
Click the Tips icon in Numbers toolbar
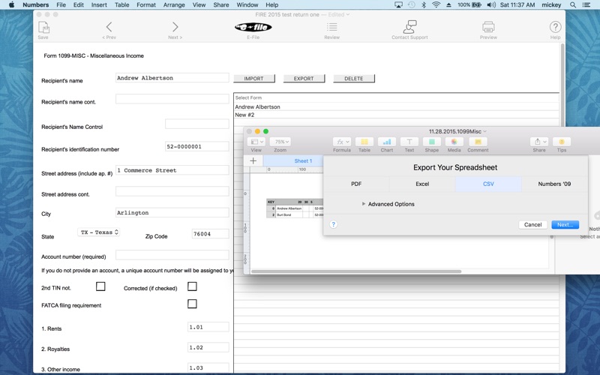point(562,142)
